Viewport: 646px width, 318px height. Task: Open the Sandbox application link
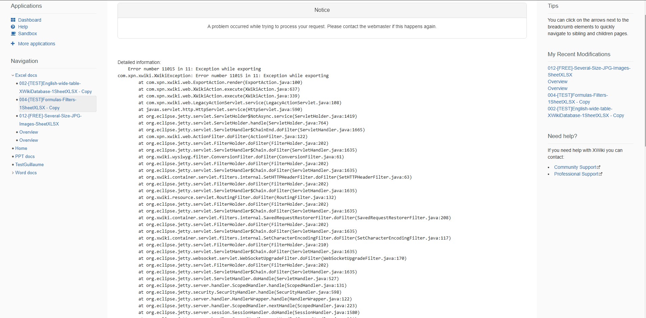pyautogui.click(x=27, y=33)
